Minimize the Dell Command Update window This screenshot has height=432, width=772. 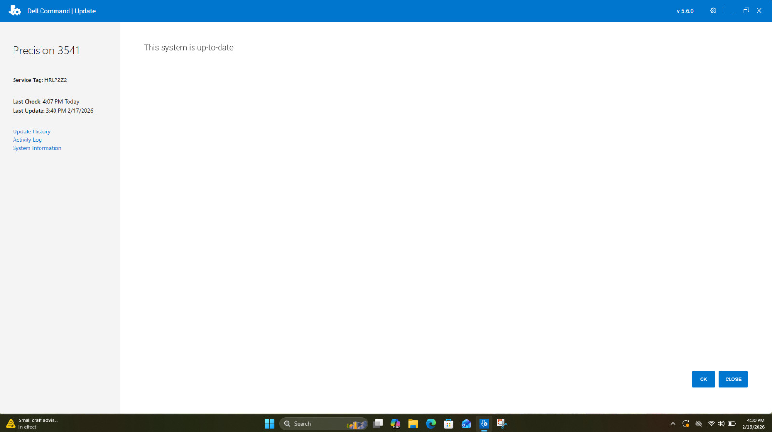pyautogui.click(x=733, y=11)
